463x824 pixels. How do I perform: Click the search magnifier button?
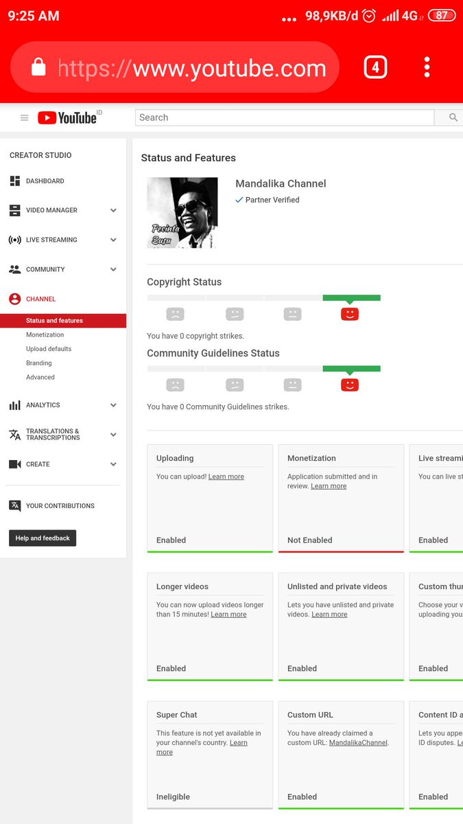pos(453,117)
